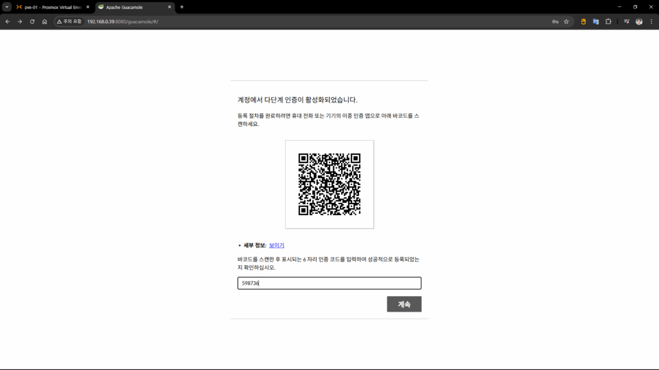Click the 계속 continue button
This screenshot has height=370, width=659.
[404, 304]
